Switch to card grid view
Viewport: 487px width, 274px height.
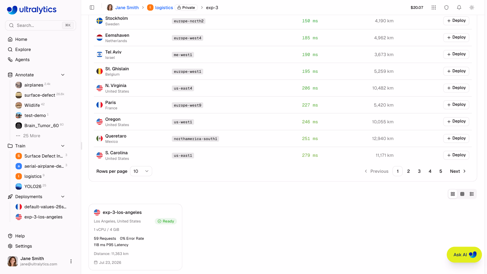click(453, 194)
